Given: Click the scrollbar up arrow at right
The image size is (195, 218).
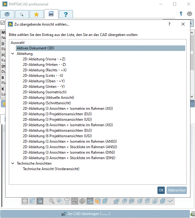Looking at the screenshot, I should tap(192, 33).
